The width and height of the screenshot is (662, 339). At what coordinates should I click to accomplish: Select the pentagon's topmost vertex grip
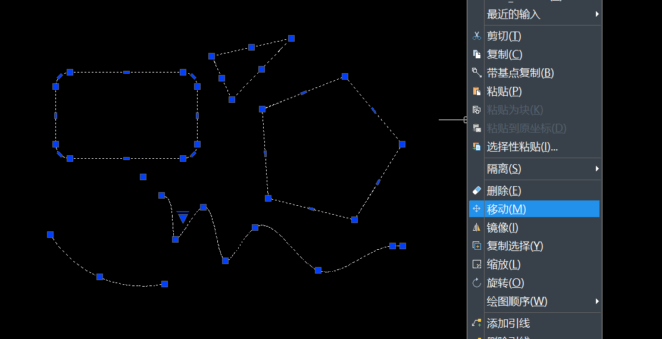click(345, 76)
